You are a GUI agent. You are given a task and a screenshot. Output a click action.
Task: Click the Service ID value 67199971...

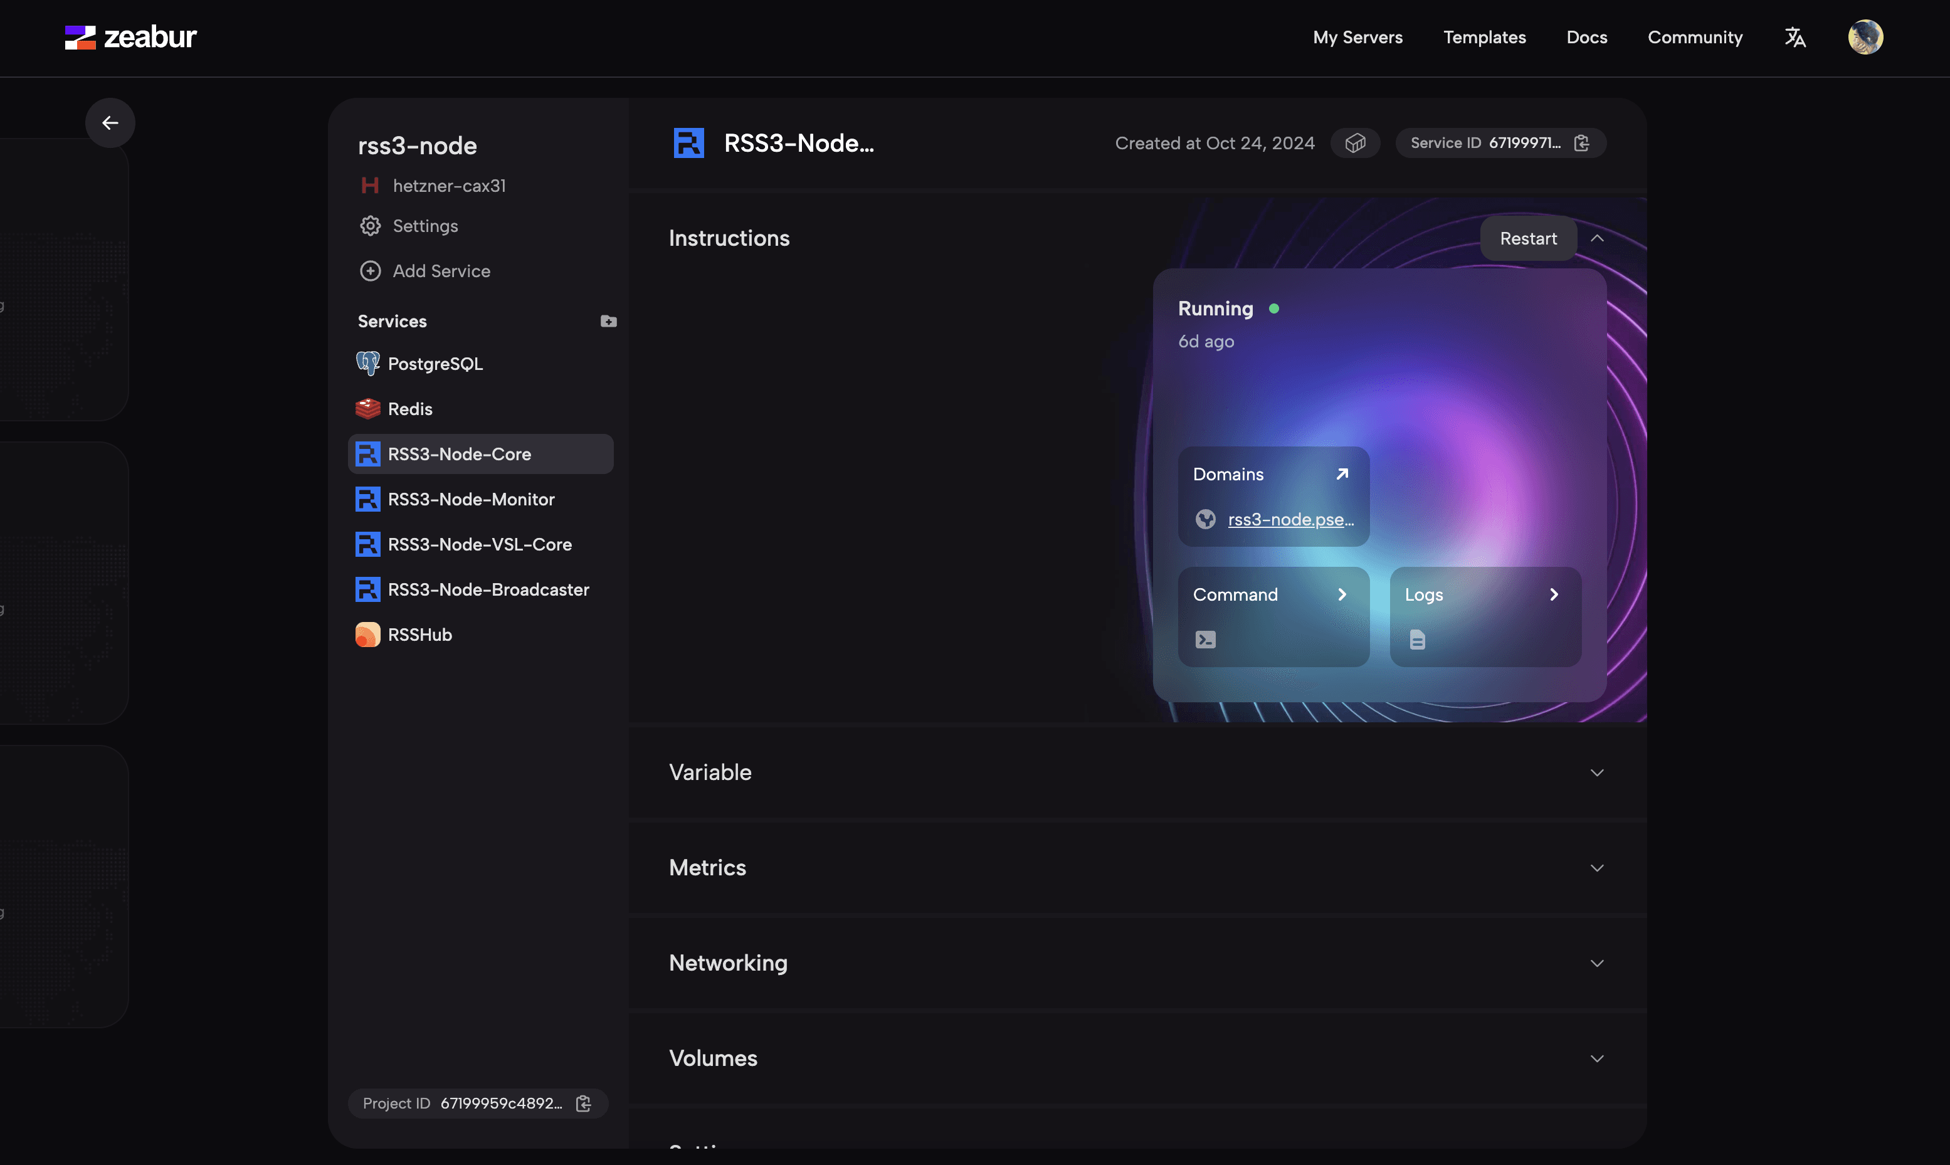(x=1524, y=143)
